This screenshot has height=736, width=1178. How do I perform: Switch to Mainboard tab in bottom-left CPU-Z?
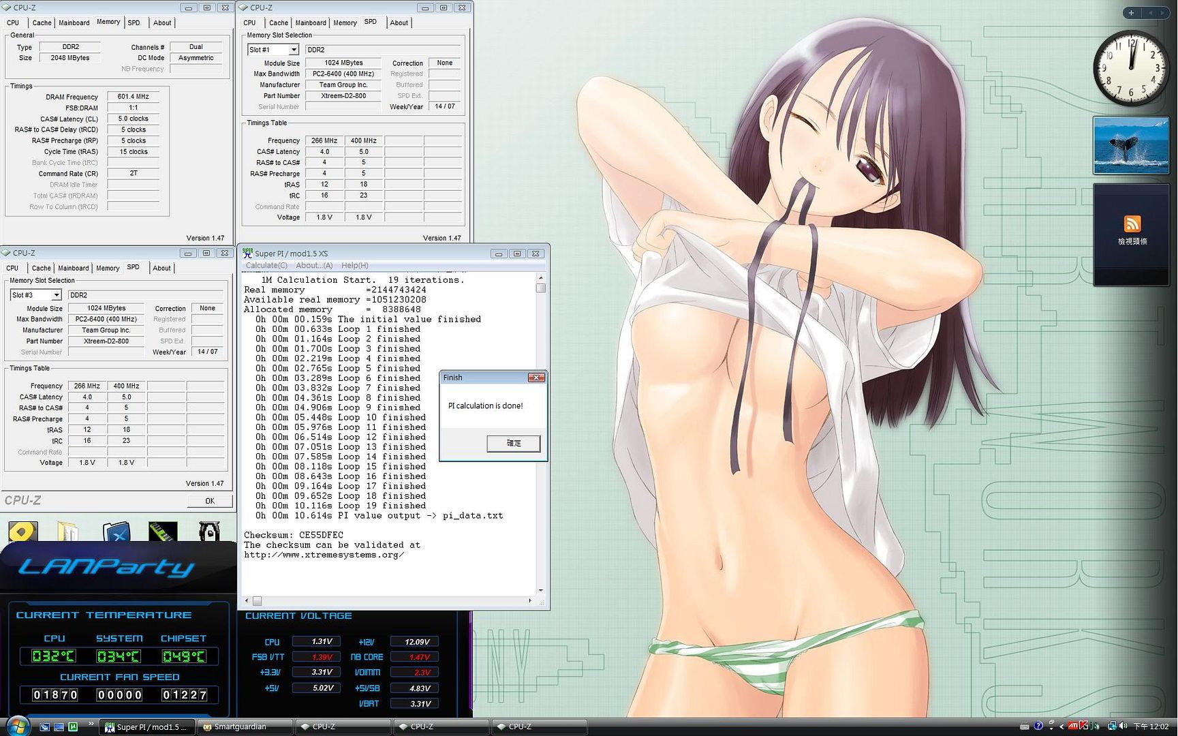click(x=74, y=268)
